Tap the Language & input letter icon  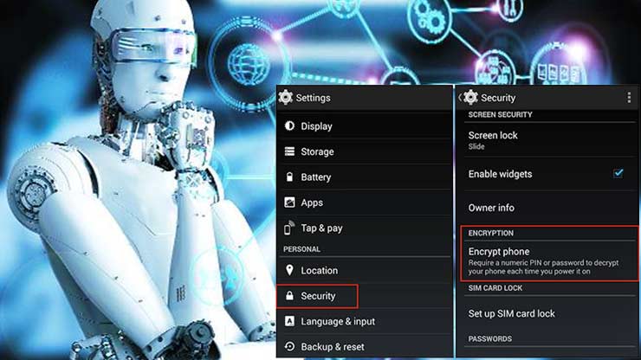[289, 321]
